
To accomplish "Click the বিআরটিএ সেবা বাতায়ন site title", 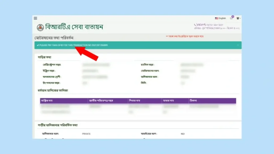I will [x=74, y=27].
